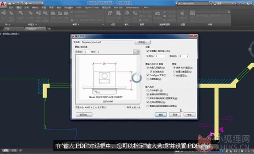Toggle the Vector geometry checkbox
Viewport: 254px width, 154px height.
[x=148, y=68]
